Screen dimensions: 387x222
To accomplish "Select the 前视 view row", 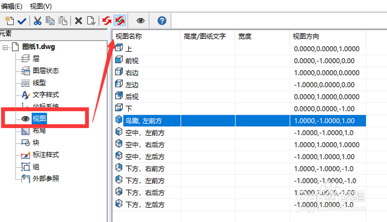I will [x=239, y=61].
